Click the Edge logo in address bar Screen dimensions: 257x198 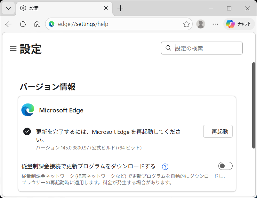[x=52, y=24]
